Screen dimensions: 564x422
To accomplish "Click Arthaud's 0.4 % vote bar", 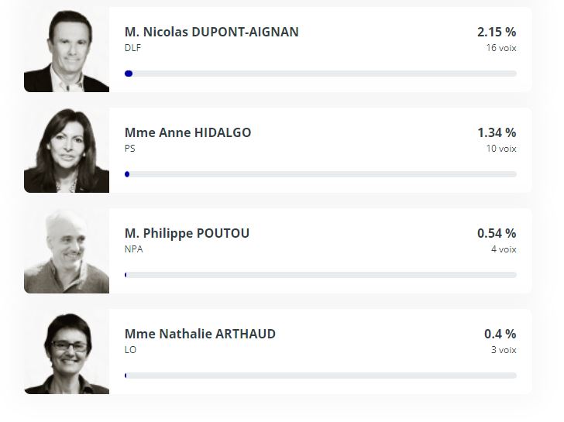I will click(x=321, y=376).
